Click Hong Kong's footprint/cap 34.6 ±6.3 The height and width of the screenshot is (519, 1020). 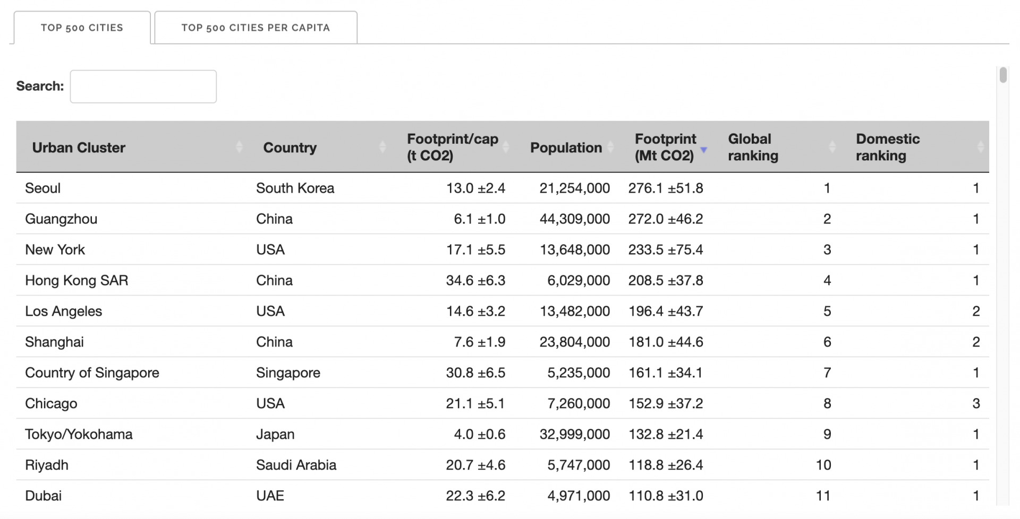coord(475,280)
